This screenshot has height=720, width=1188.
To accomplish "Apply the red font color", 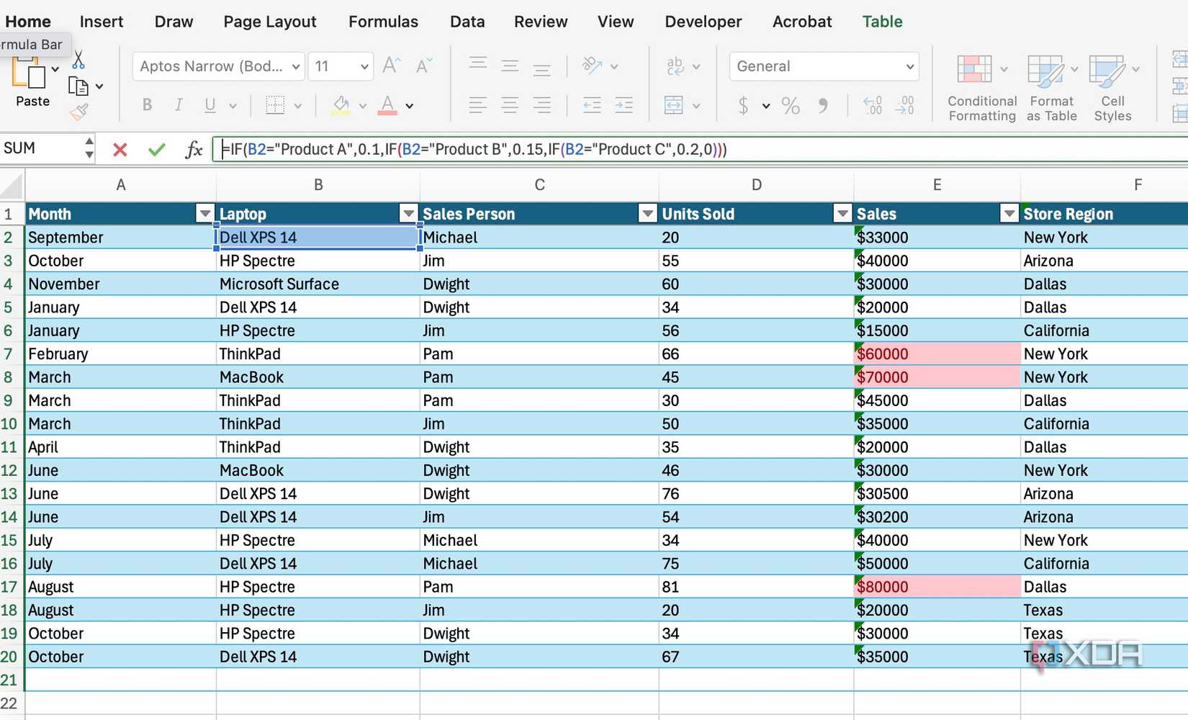I will 387,106.
